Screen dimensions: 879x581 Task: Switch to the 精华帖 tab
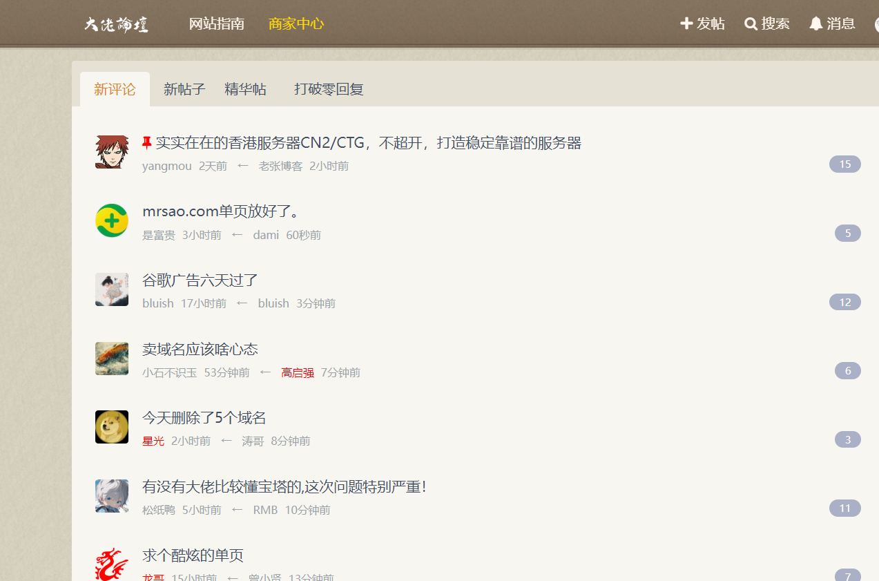point(245,89)
